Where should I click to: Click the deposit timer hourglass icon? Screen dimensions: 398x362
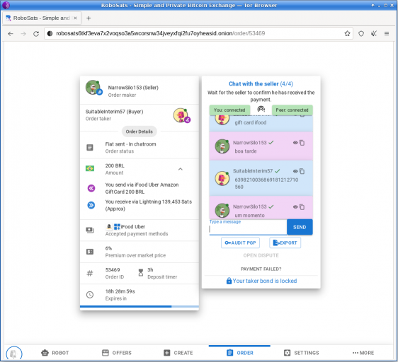(141, 273)
